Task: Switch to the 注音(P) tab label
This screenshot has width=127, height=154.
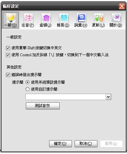Action: [x=28, y=25]
